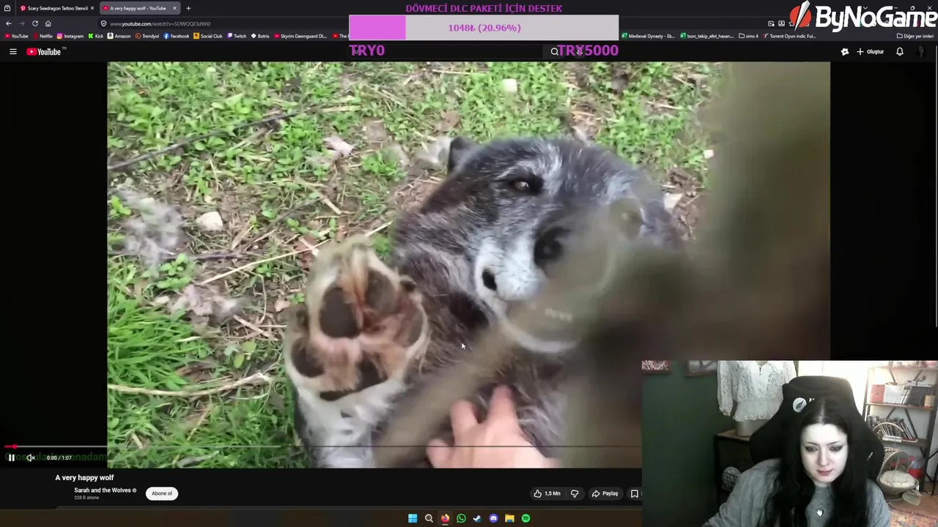Click the Windows Start button
Image resolution: width=938 pixels, height=527 pixels.
[413, 518]
